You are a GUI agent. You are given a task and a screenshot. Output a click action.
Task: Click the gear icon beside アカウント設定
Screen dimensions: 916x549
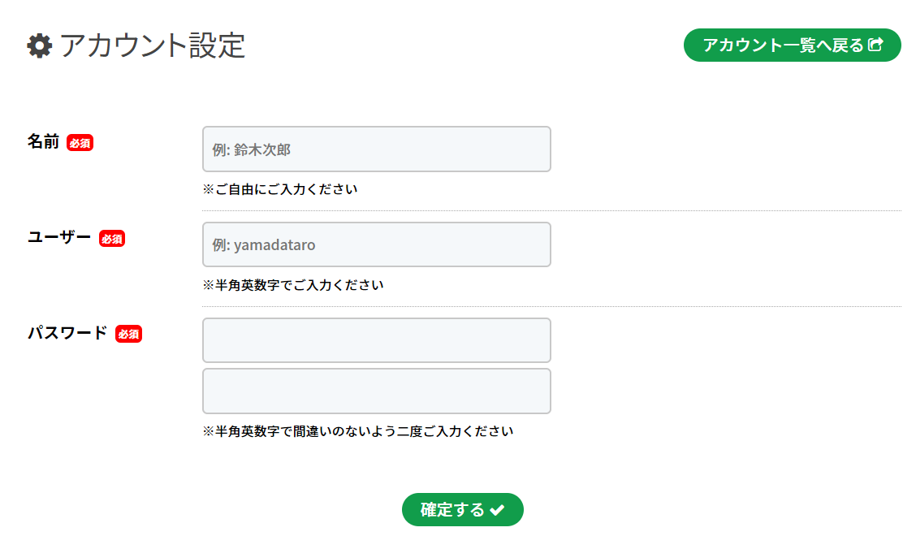(x=40, y=45)
